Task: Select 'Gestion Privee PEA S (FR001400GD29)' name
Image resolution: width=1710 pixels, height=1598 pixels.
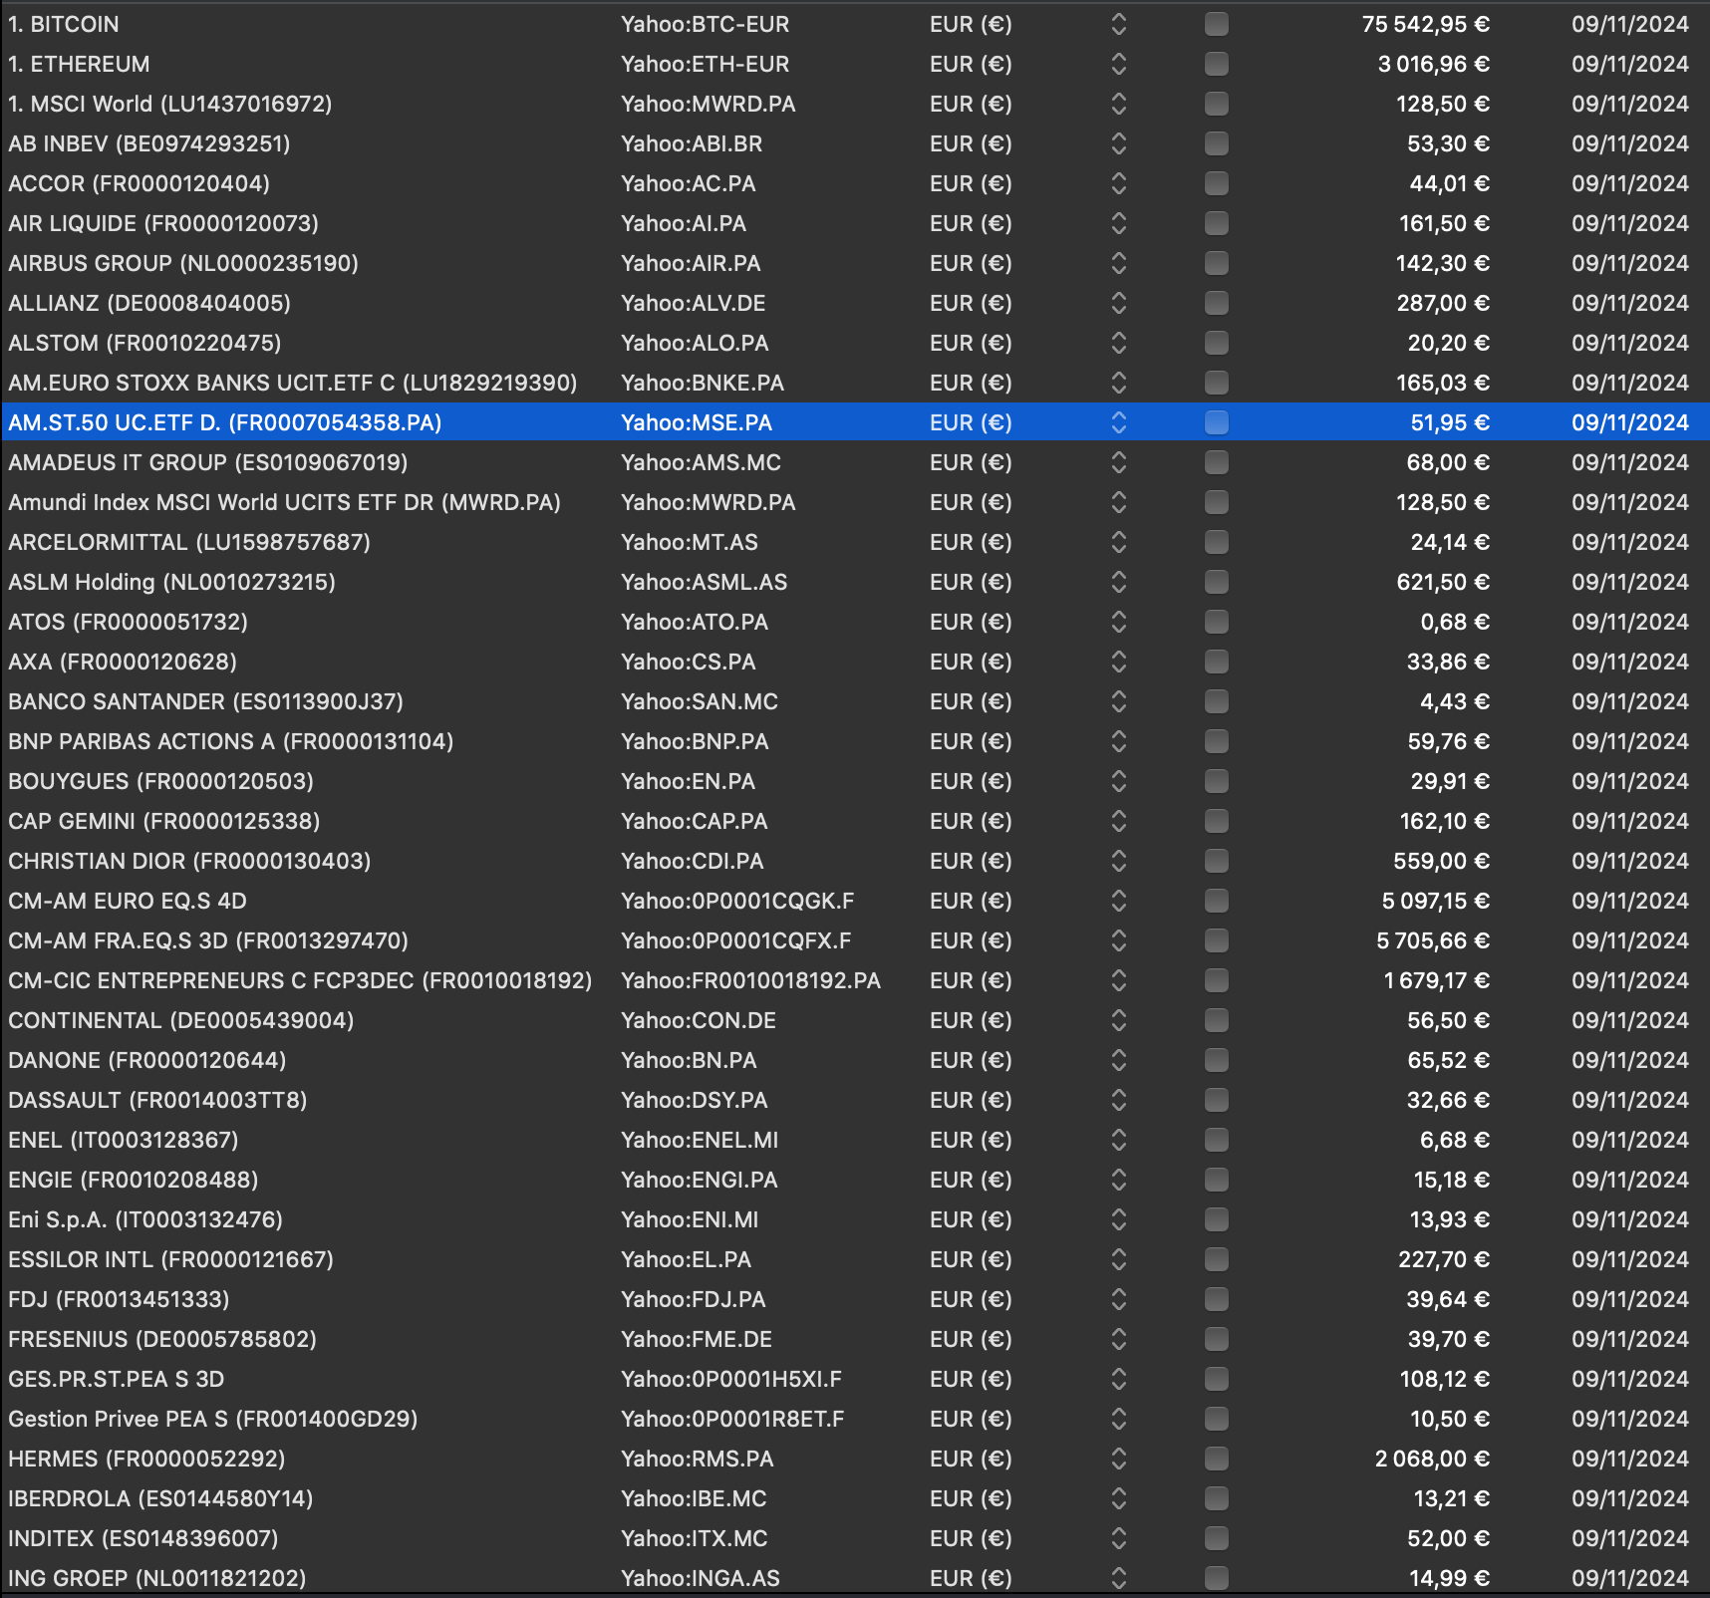Action: [x=212, y=1419]
